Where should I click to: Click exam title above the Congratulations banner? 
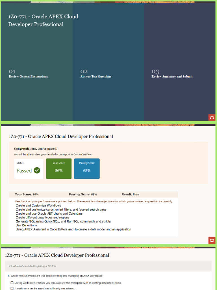61,137
